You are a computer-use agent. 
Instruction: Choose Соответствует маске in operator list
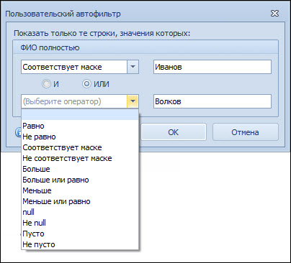click(x=80, y=147)
